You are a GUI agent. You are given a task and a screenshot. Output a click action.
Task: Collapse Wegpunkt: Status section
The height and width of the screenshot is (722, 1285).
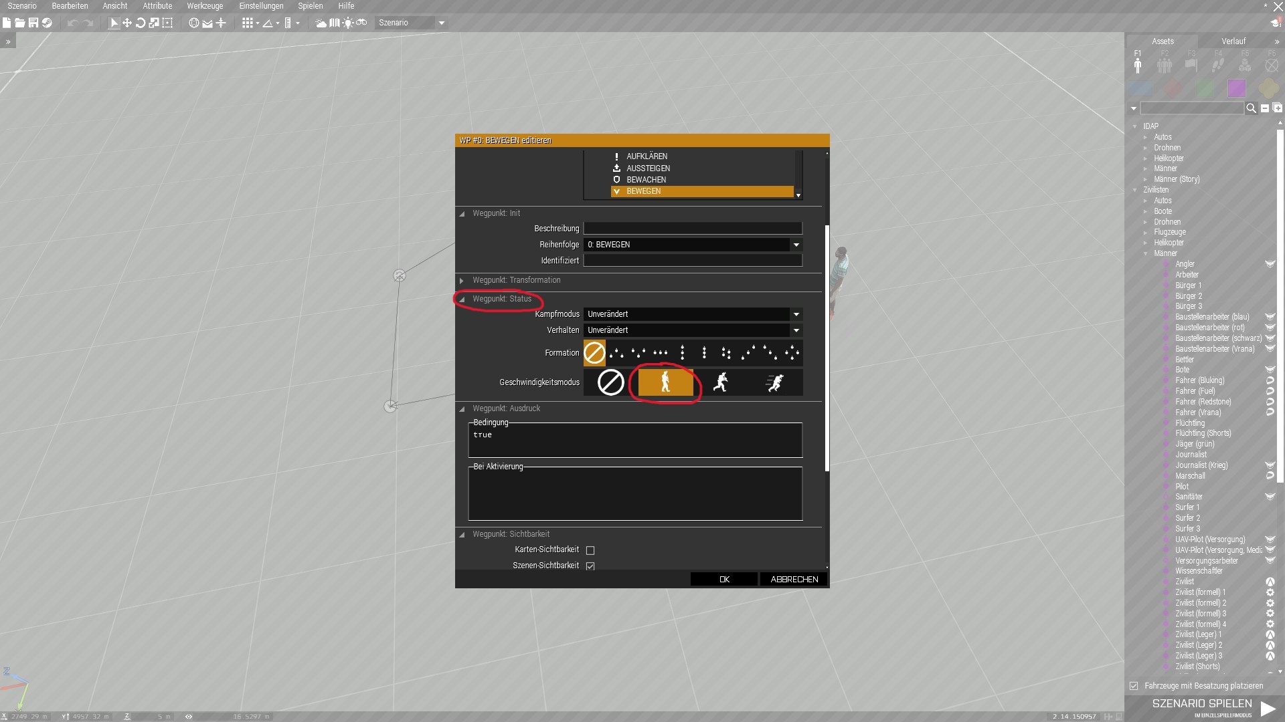[x=462, y=299]
